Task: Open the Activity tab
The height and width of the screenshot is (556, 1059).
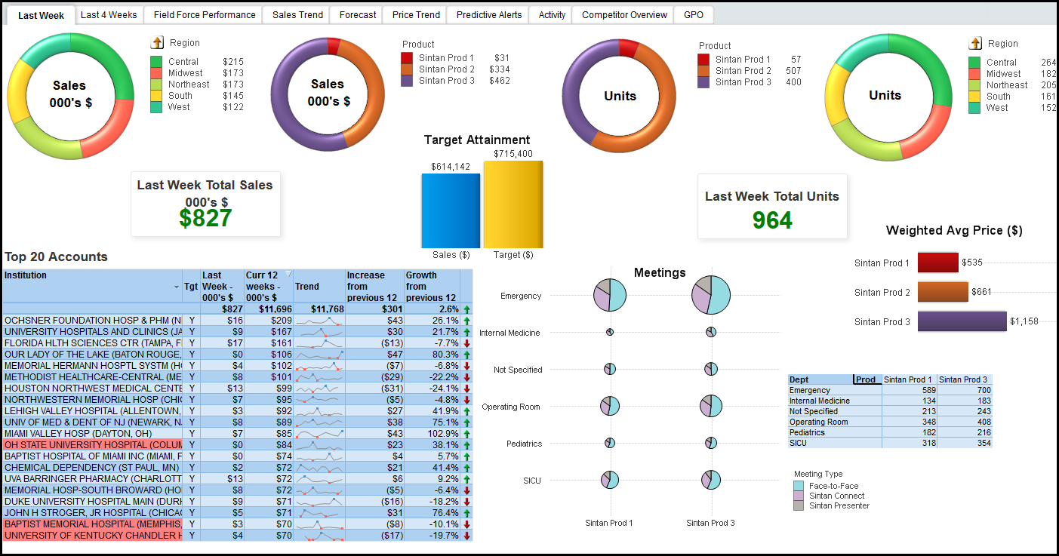Action: point(552,15)
